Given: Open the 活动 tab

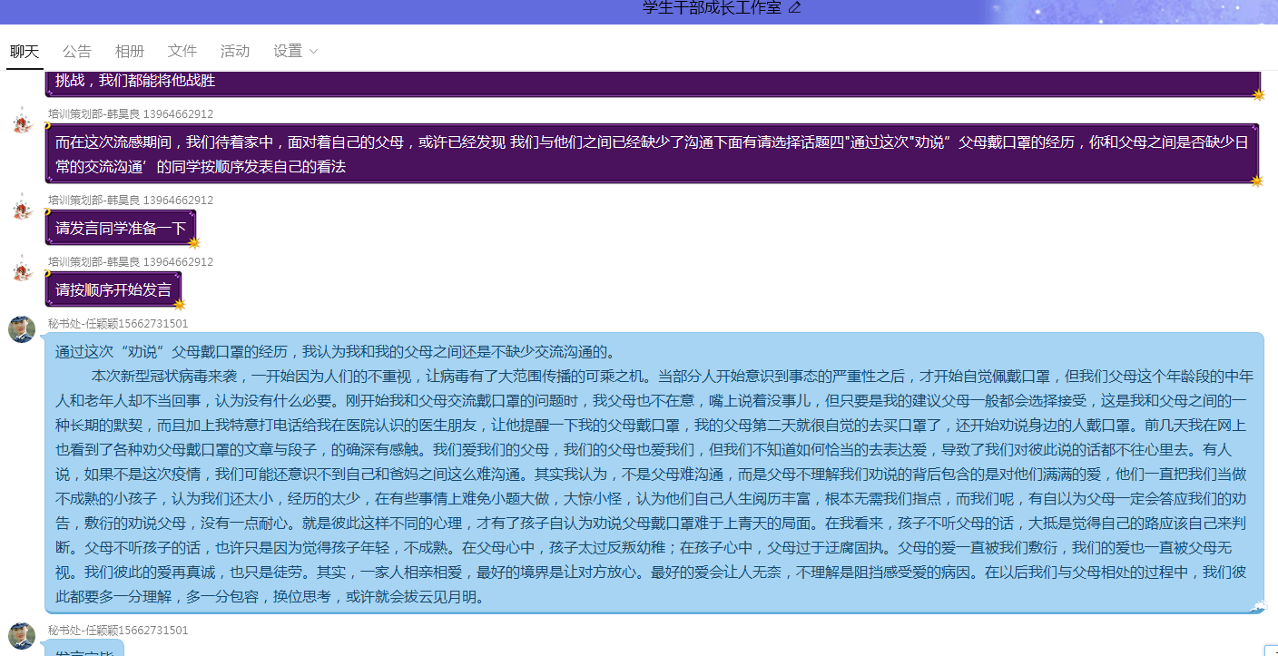Looking at the screenshot, I should pos(235,51).
